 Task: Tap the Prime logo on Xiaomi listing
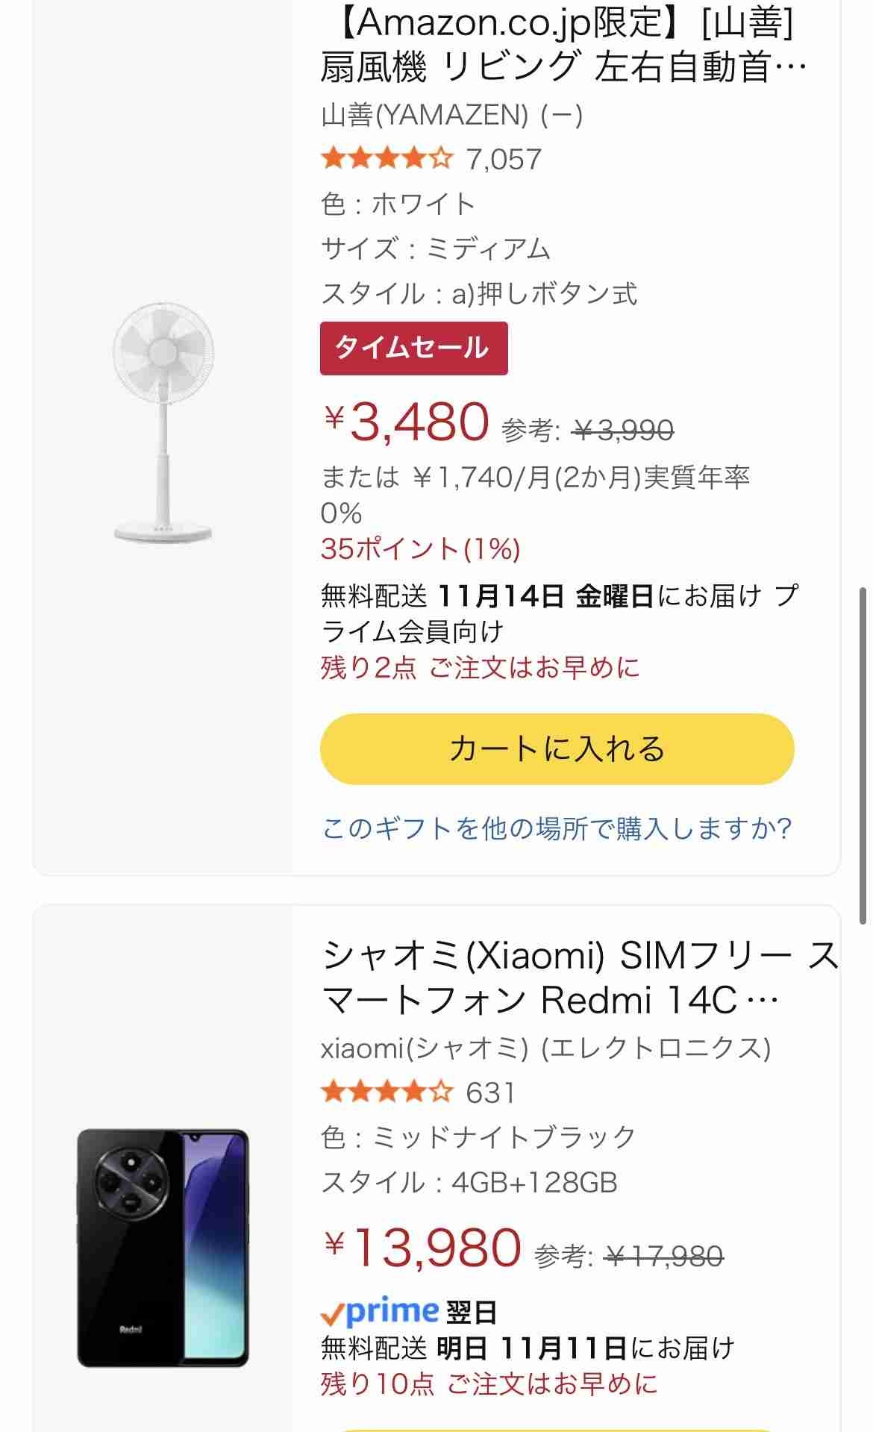pos(379,1311)
